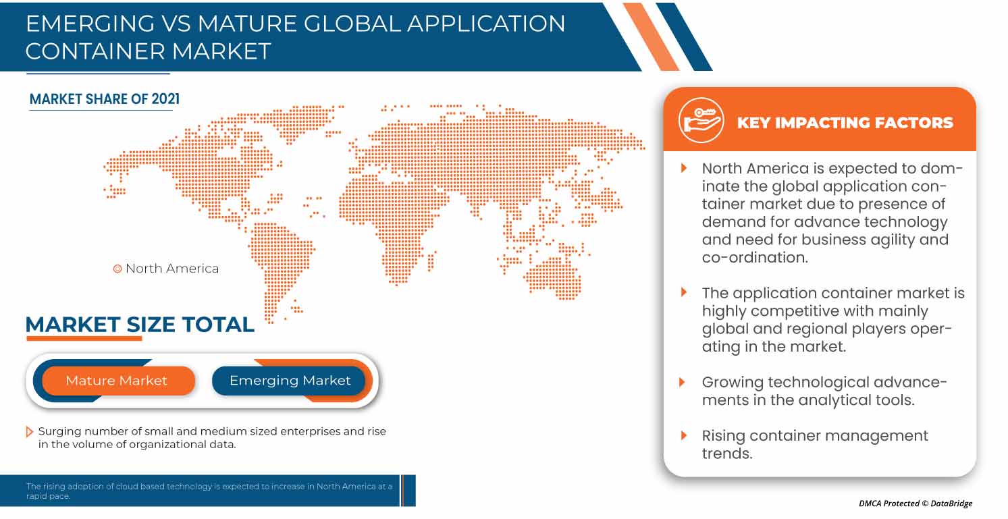Click the orange legend dot beside North America
Screen dimensions: 1008x519
coord(117,269)
